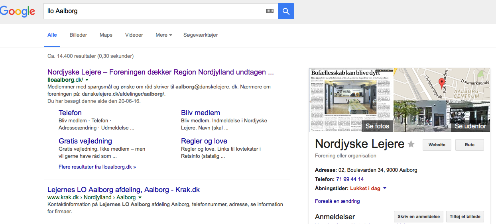The height and width of the screenshot is (224, 496).
Task: Open Lejernes LO Aalborg Krak.dk result
Action: pyautogui.click(x=124, y=190)
